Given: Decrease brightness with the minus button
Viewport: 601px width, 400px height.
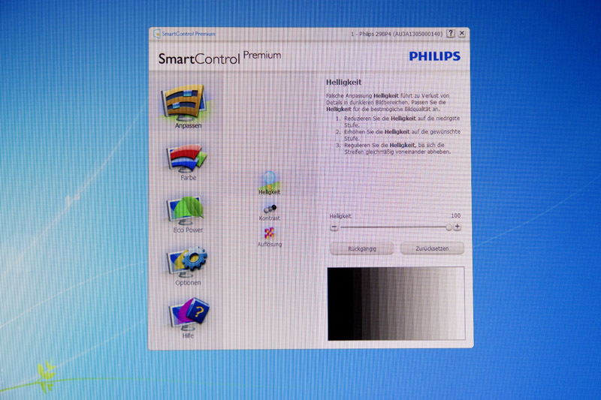Looking at the screenshot, I should pos(334,227).
